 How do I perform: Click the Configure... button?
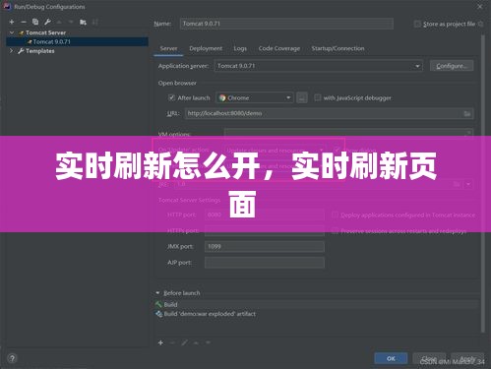click(452, 66)
